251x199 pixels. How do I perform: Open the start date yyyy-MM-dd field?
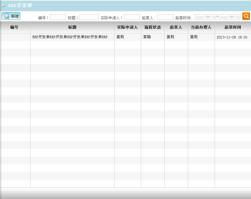pyautogui.click(x=205, y=17)
